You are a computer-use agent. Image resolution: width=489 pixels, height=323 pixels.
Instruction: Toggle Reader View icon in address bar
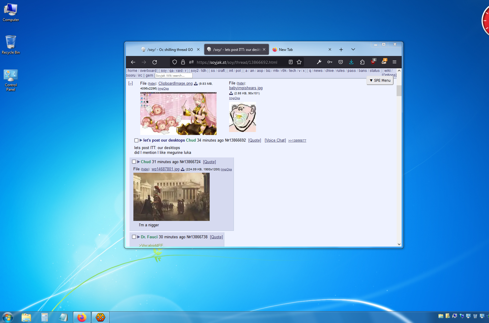point(290,62)
